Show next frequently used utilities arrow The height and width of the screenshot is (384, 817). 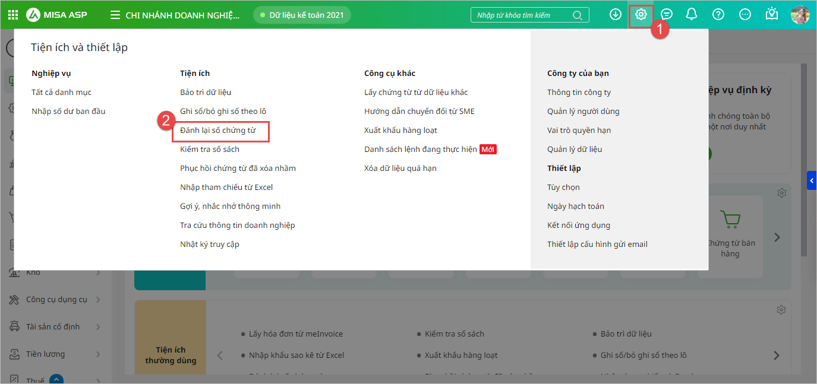click(777, 356)
